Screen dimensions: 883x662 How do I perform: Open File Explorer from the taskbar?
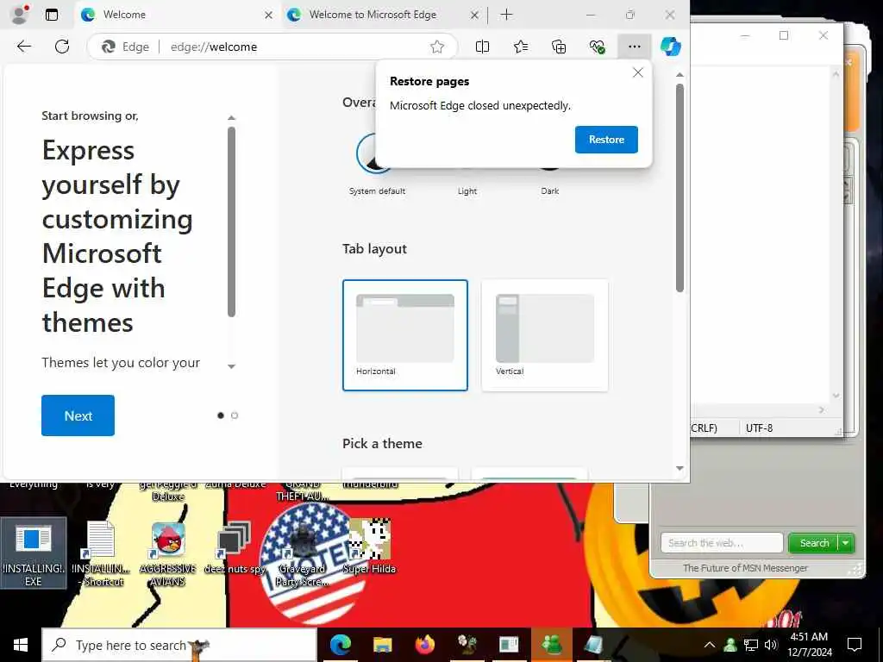[382, 645]
